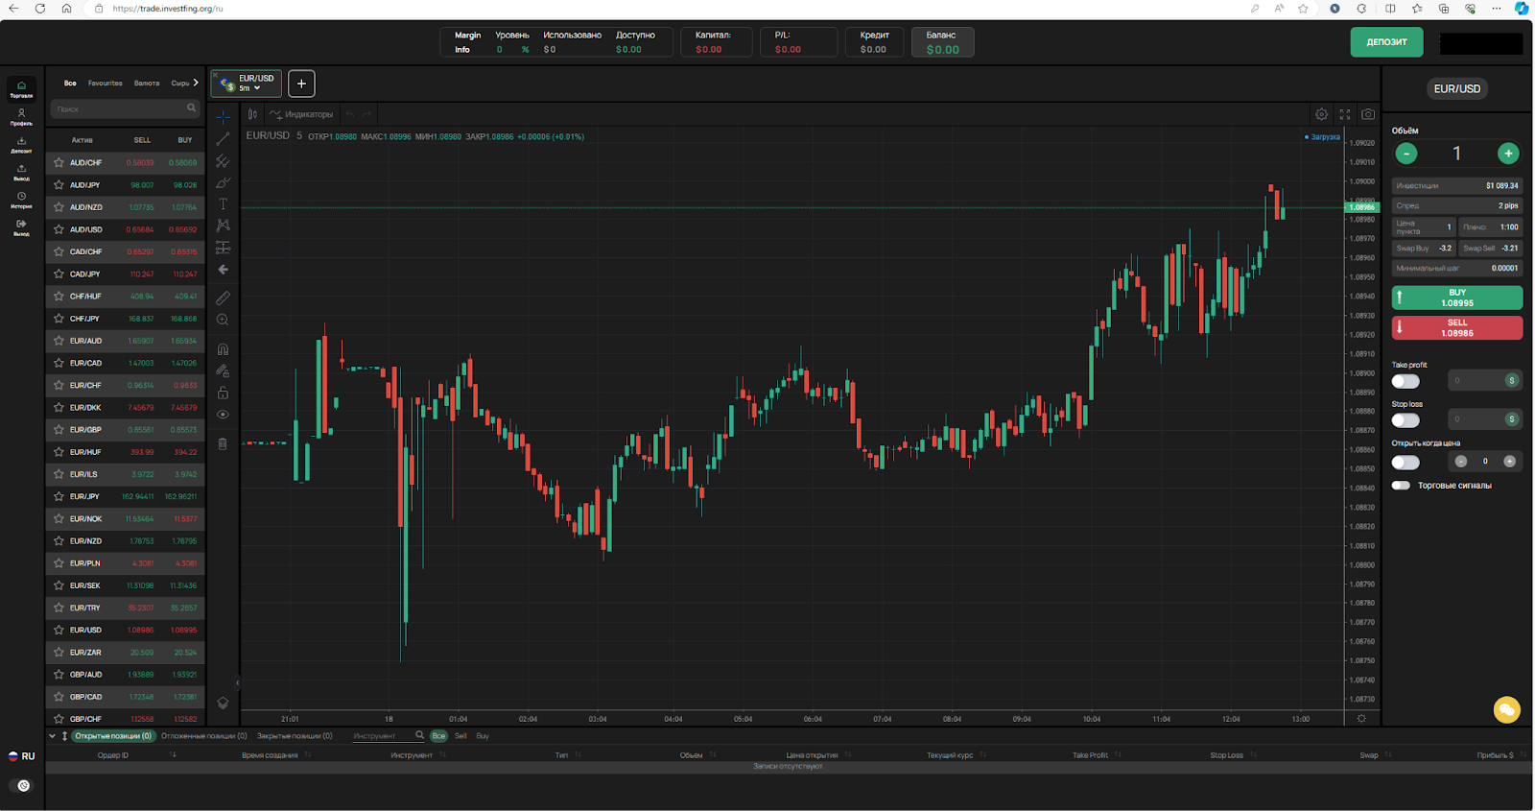Open the Вывод withdrawal sidebar icon
This screenshot has width=1535, height=811.
click(21, 173)
